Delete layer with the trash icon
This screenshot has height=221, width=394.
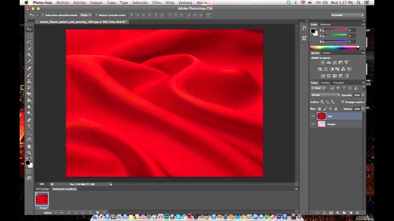[357, 213]
